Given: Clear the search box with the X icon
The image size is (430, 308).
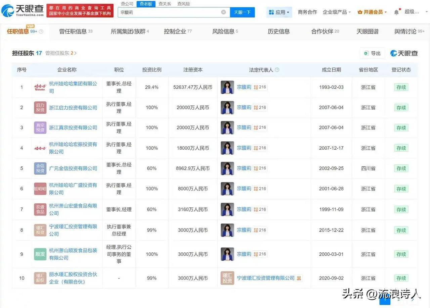Looking at the screenshot, I should point(223,12).
